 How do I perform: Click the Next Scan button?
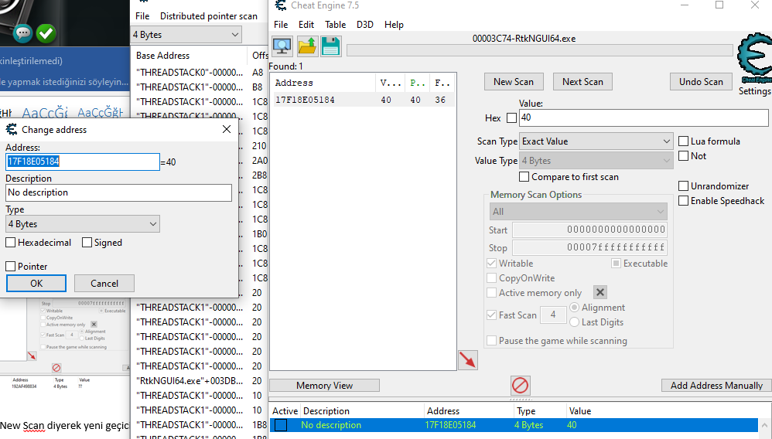[x=582, y=82]
